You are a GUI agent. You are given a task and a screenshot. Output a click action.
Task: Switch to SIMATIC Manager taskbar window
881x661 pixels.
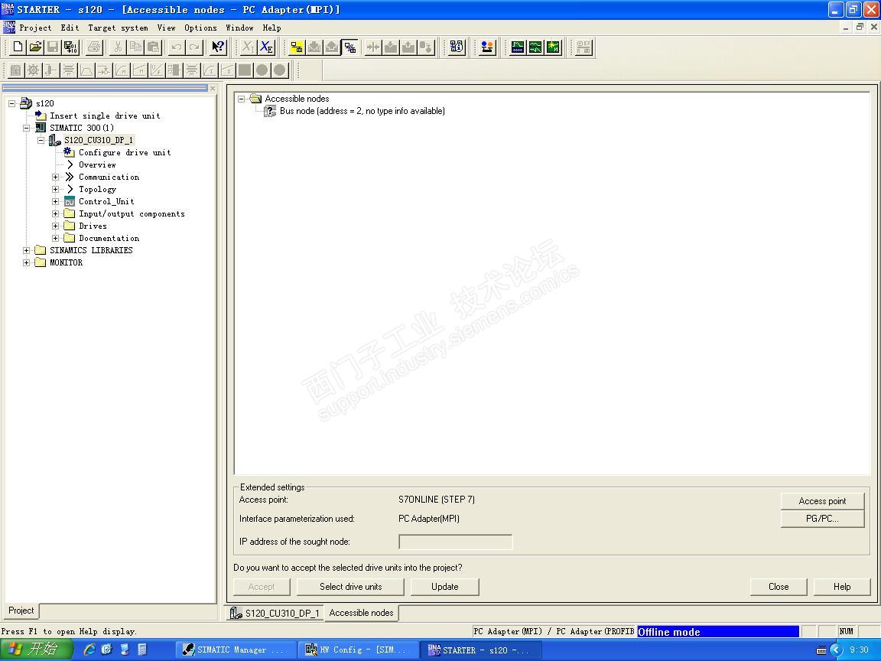pos(235,650)
